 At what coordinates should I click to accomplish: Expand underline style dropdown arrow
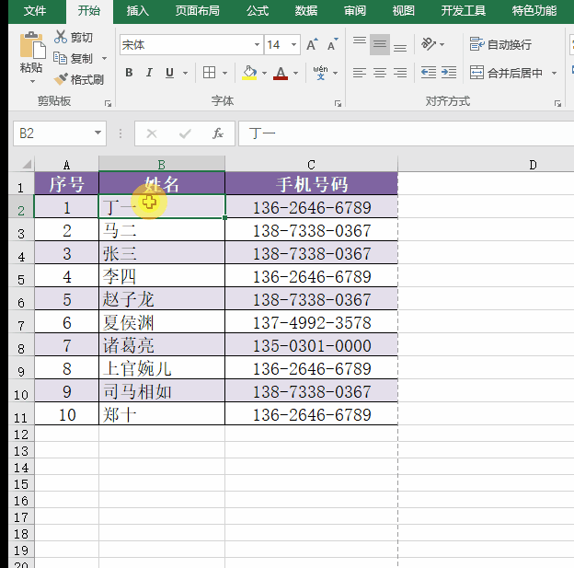[x=185, y=73]
